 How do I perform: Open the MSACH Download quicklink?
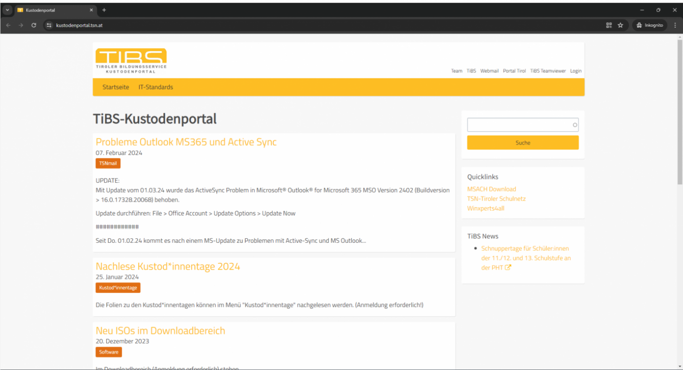[x=491, y=189]
